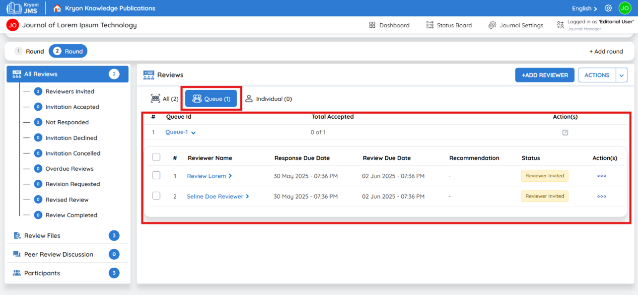This screenshot has height=295, width=638.
Task: Click the Review Files document icon
Action: pos(17,235)
